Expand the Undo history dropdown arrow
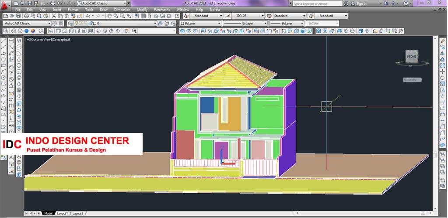 (x=93, y=16)
